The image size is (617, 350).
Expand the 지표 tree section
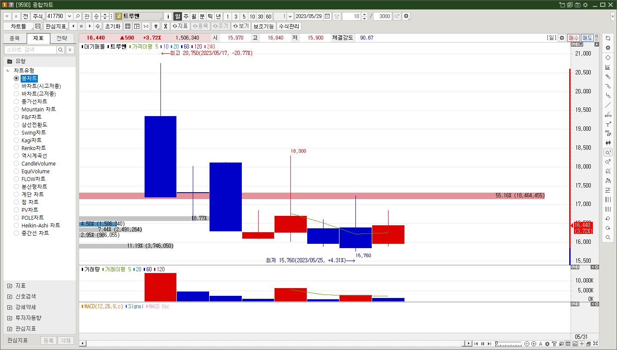click(x=9, y=286)
